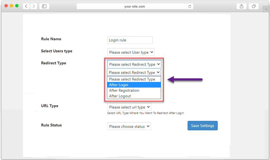The width and height of the screenshot is (270, 160).
Task: Click the Save Settings button
Action: point(202,126)
